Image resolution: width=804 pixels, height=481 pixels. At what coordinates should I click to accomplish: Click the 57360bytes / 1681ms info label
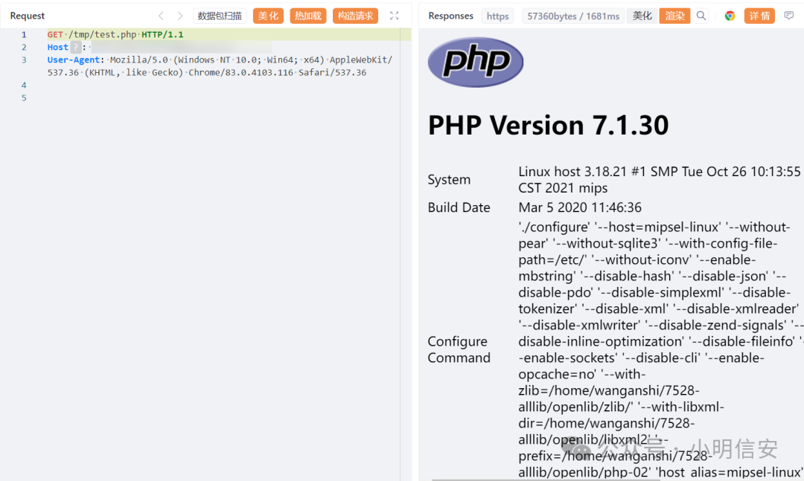click(x=573, y=16)
